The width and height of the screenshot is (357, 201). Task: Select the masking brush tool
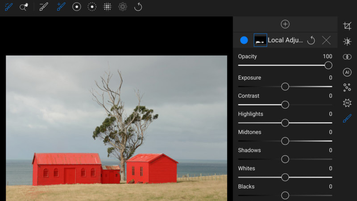click(9, 7)
